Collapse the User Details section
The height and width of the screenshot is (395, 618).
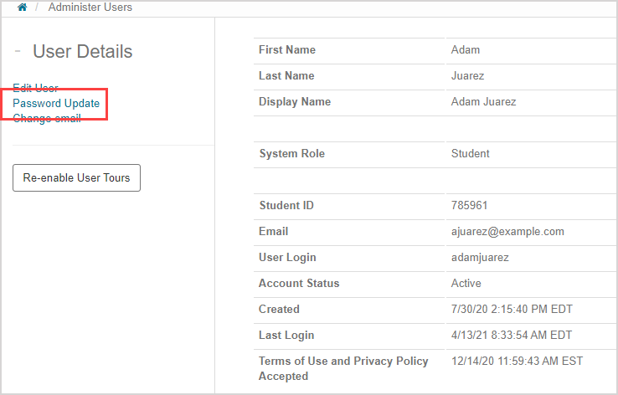click(x=18, y=51)
